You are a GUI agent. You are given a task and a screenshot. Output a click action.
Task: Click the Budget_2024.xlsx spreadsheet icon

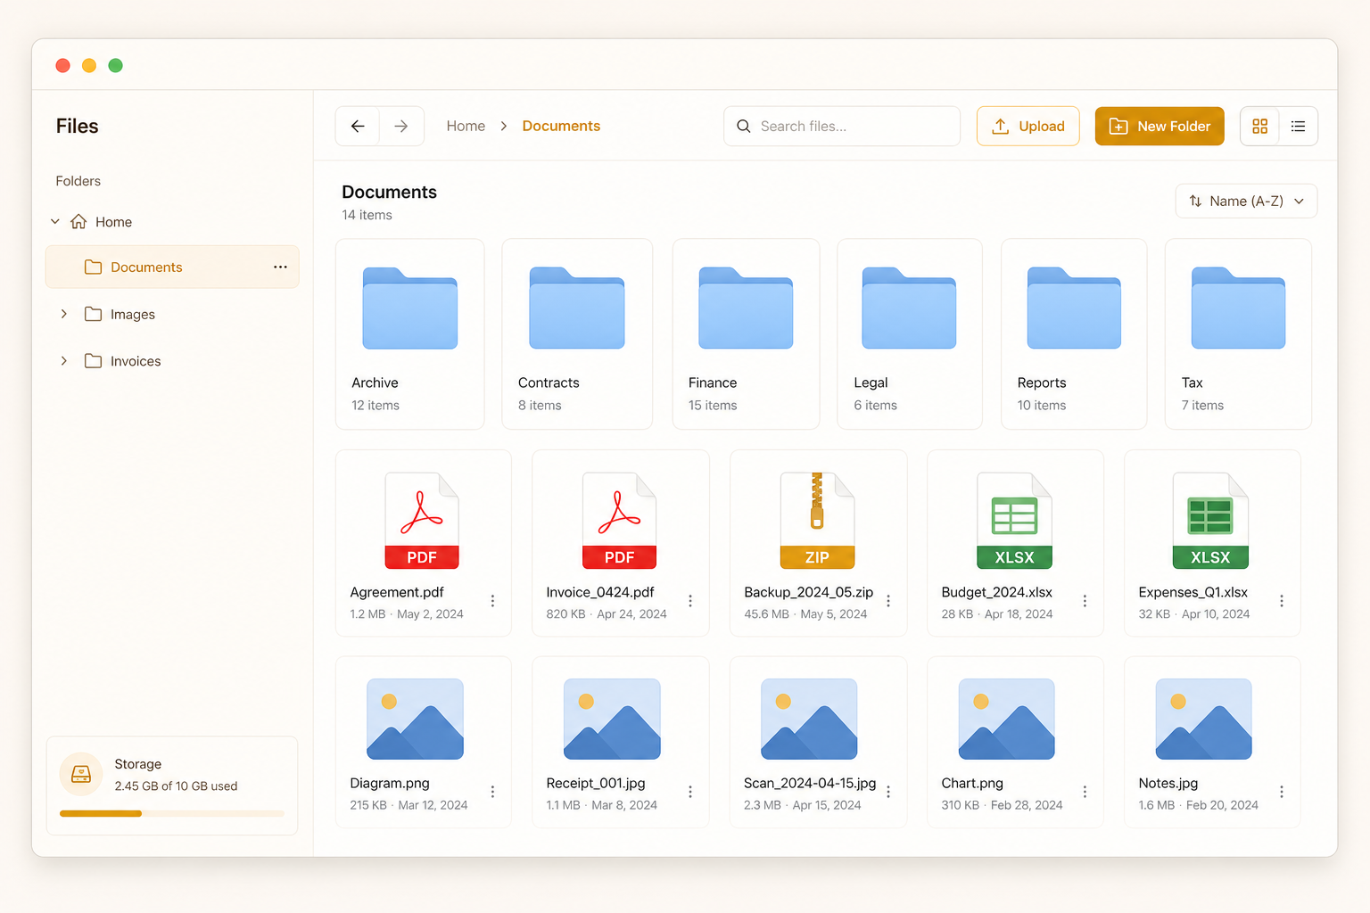tap(1014, 521)
